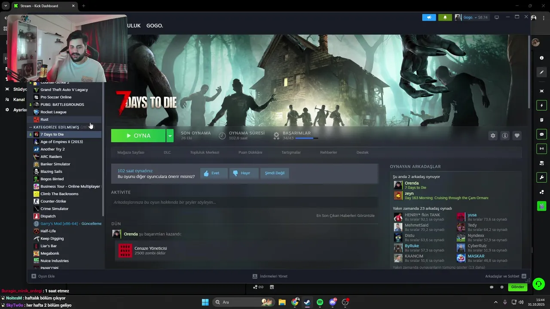Viewport: 550px width, 309px height.
Task: Click game page vertical scrollbar
Action: [x=529, y=71]
